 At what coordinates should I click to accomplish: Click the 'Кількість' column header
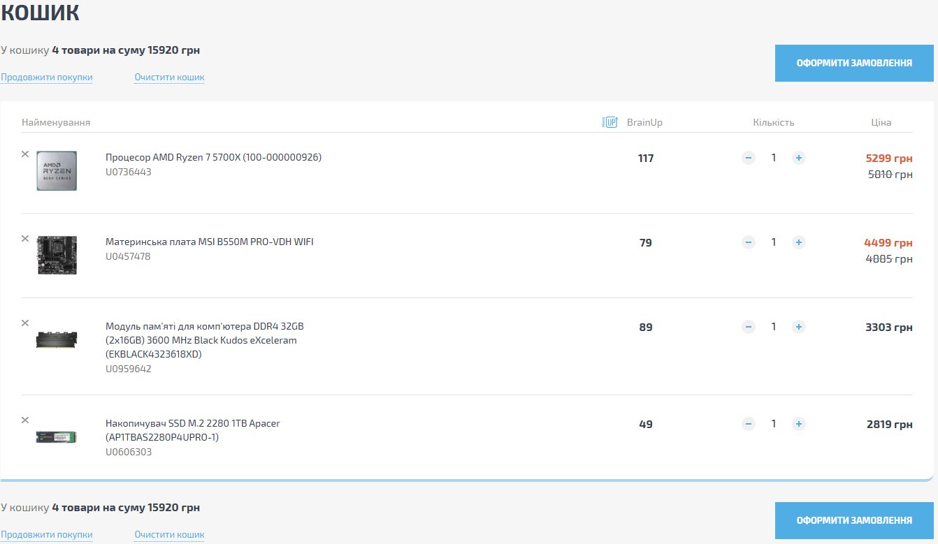[774, 122]
